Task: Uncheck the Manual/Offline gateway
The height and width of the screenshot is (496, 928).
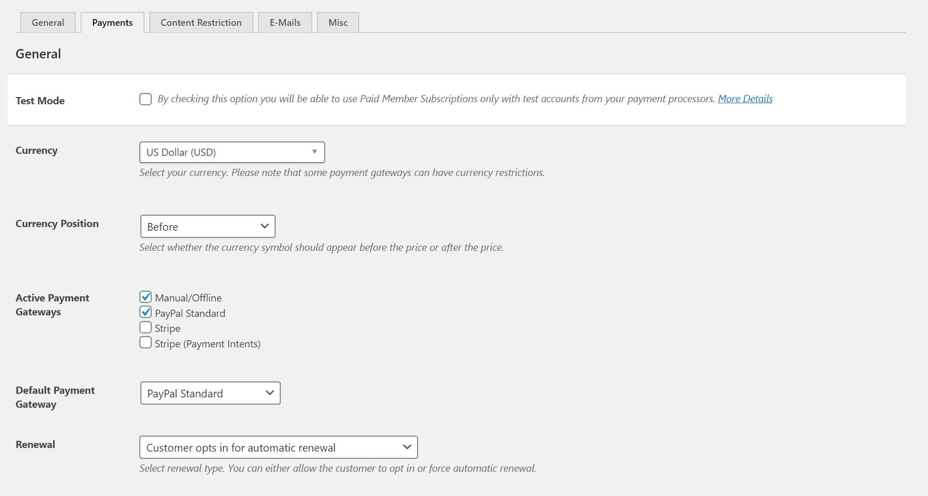Action: pos(146,297)
